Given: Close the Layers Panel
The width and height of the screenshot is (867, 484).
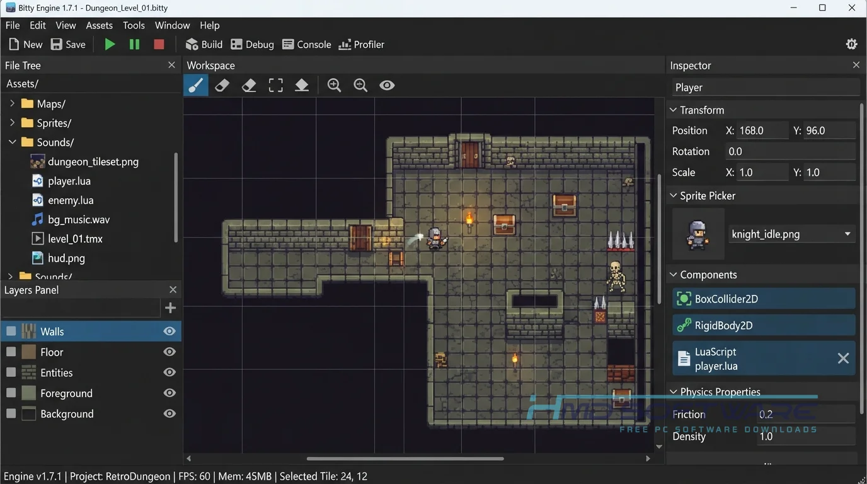Looking at the screenshot, I should [x=173, y=289].
